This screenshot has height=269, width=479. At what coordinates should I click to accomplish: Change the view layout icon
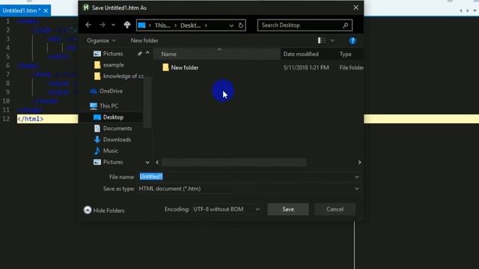tap(322, 40)
